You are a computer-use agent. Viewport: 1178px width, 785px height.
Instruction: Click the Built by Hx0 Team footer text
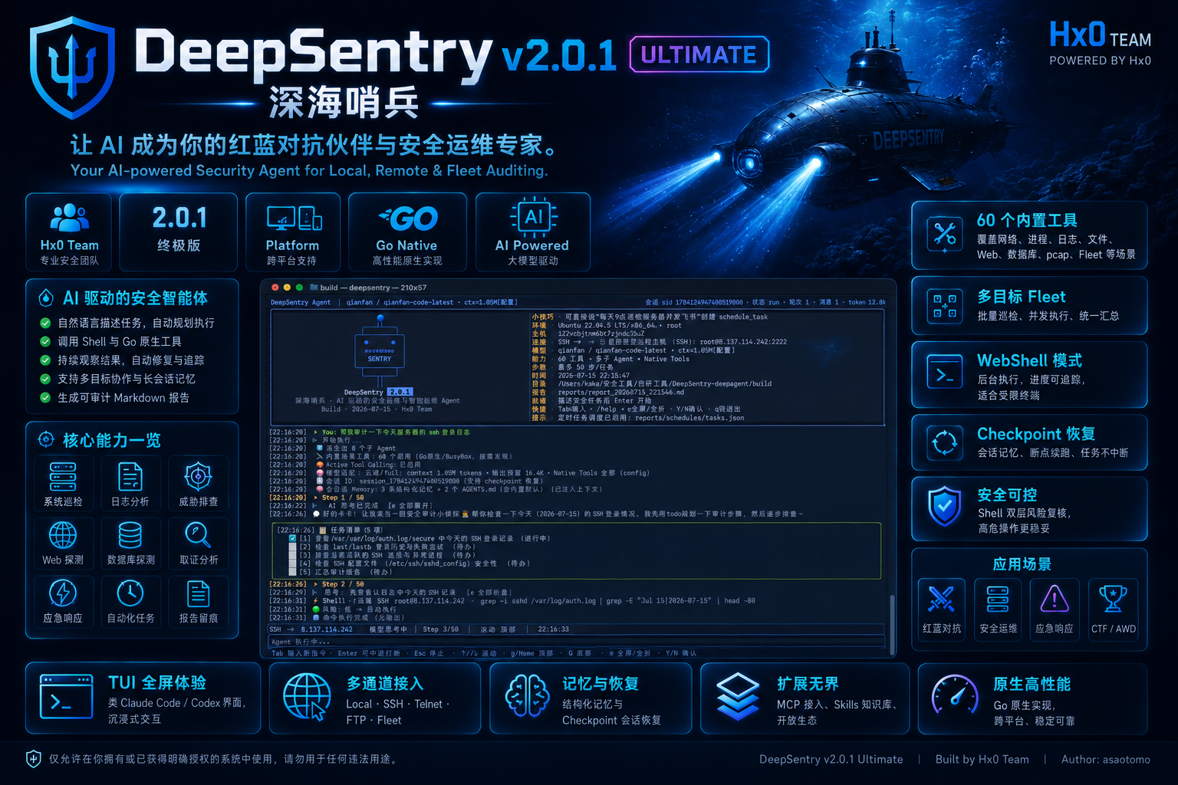click(x=982, y=760)
